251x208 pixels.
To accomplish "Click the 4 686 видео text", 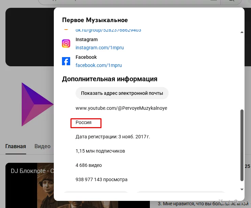I will pyautogui.click(x=89, y=165).
